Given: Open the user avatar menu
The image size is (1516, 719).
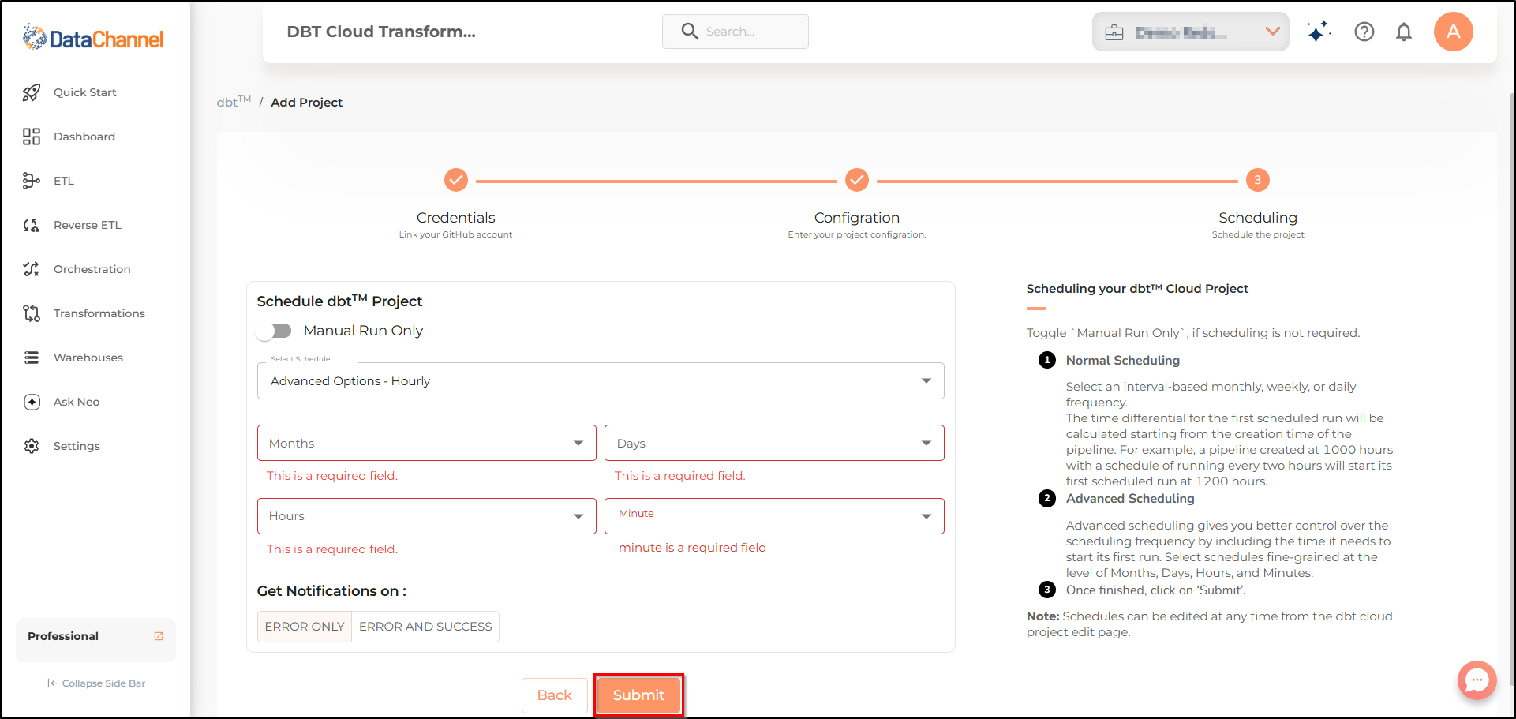Looking at the screenshot, I should tap(1454, 32).
